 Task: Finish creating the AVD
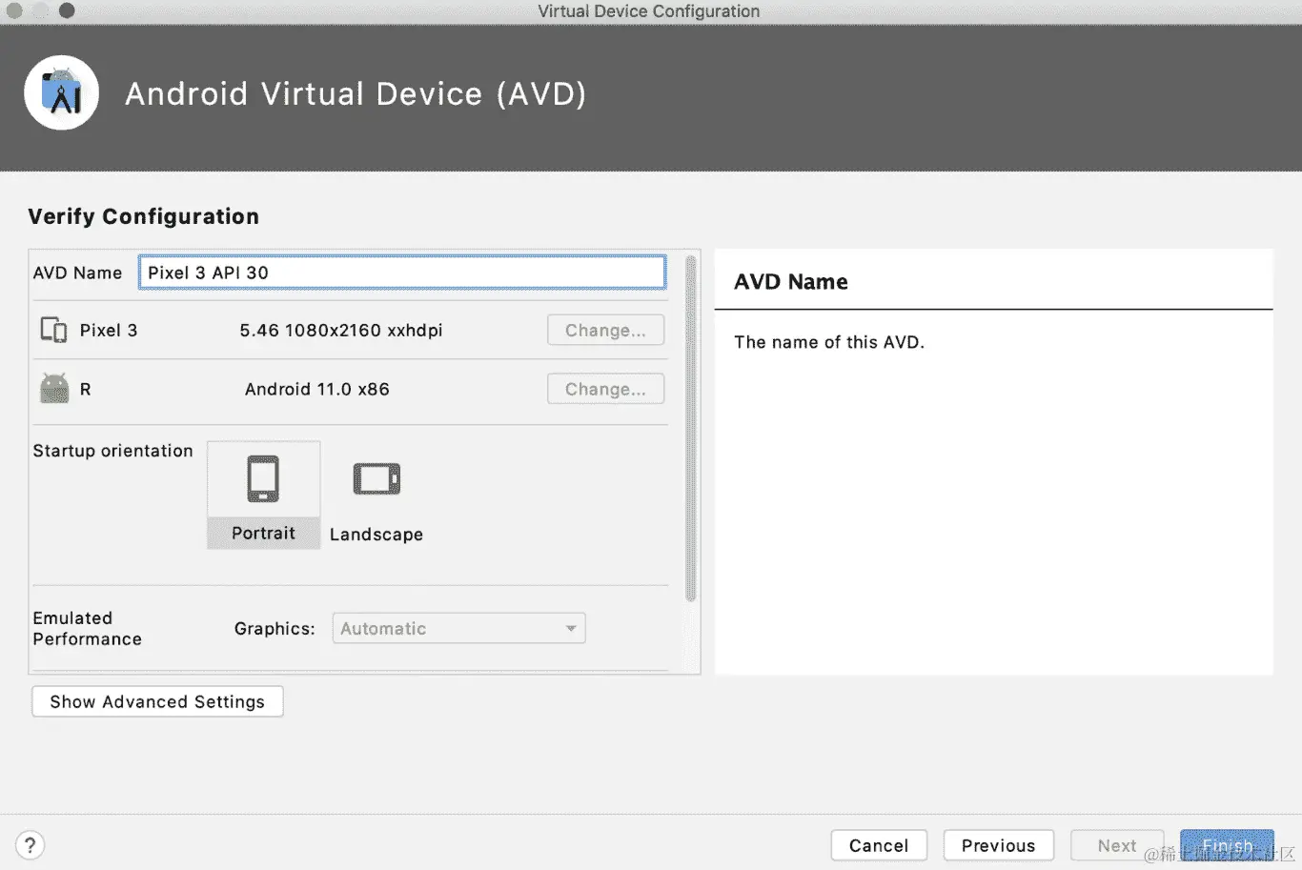coord(1227,845)
